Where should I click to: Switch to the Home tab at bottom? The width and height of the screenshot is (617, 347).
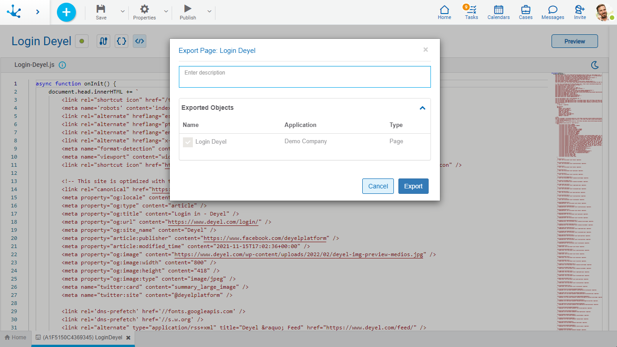coord(15,338)
